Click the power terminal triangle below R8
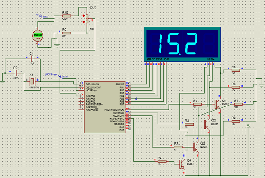265x178 pixels. (248, 126)
